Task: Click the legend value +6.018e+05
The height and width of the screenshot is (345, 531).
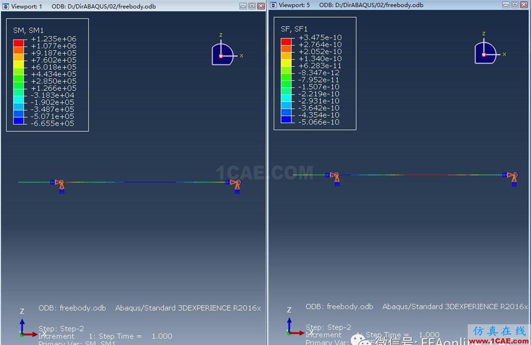Action: 53,67
